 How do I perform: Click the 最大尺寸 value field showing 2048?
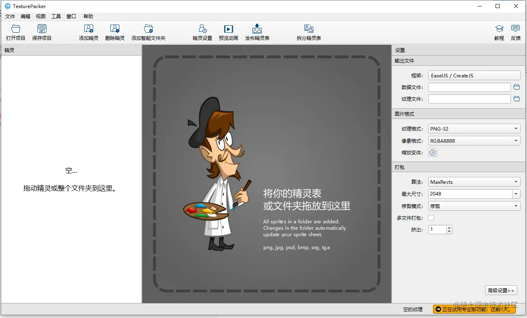pyautogui.click(x=470, y=194)
